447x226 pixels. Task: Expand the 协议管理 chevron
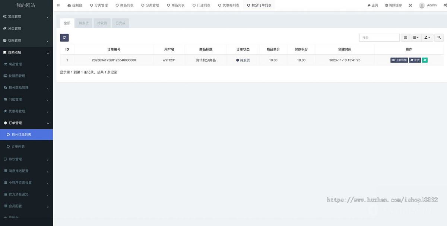tap(48, 160)
